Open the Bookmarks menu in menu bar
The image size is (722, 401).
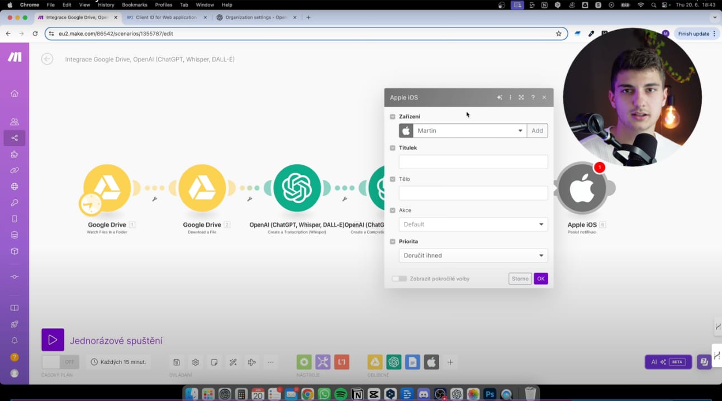tap(135, 4)
